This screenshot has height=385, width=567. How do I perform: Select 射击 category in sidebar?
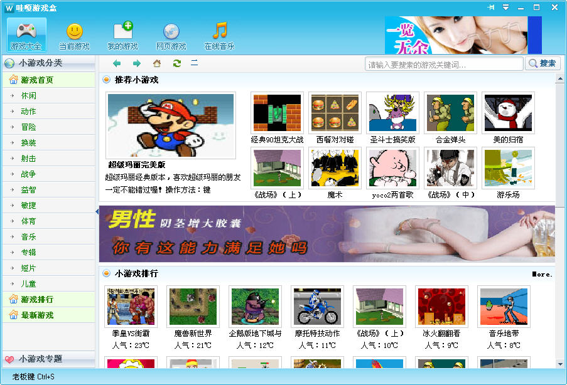(28, 159)
